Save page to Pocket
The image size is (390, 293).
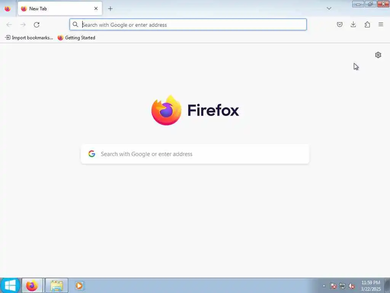[x=339, y=24]
